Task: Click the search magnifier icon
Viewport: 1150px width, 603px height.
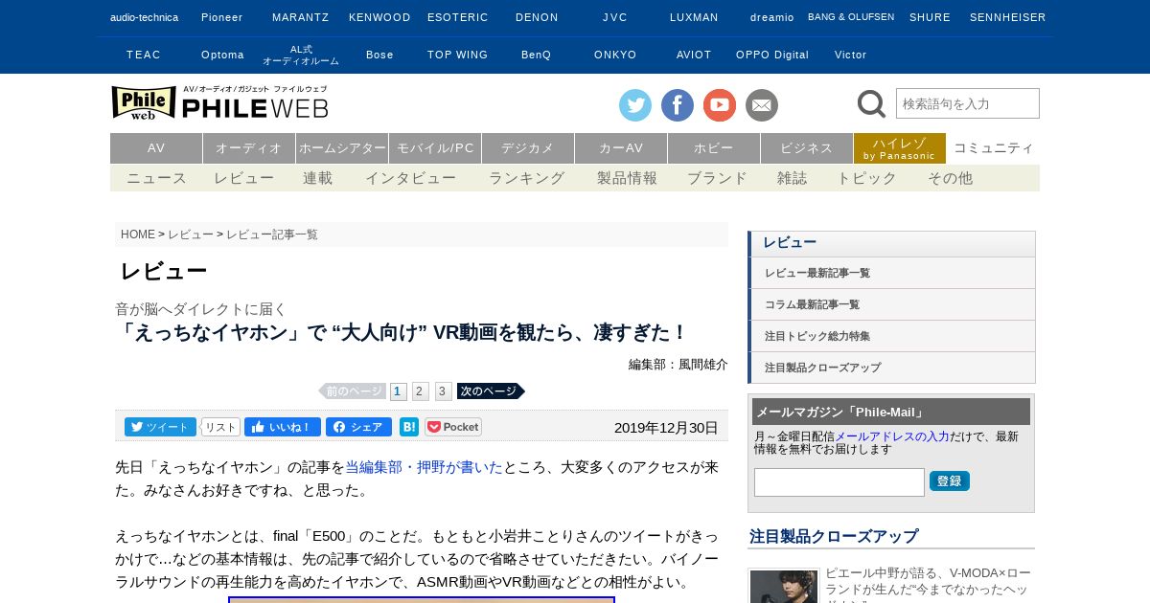Action: [x=871, y=103]
